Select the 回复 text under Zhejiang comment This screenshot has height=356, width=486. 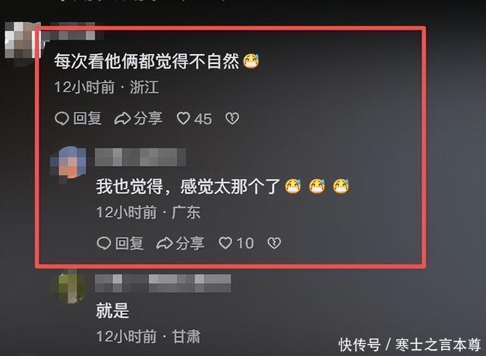[x=87, y=119]
